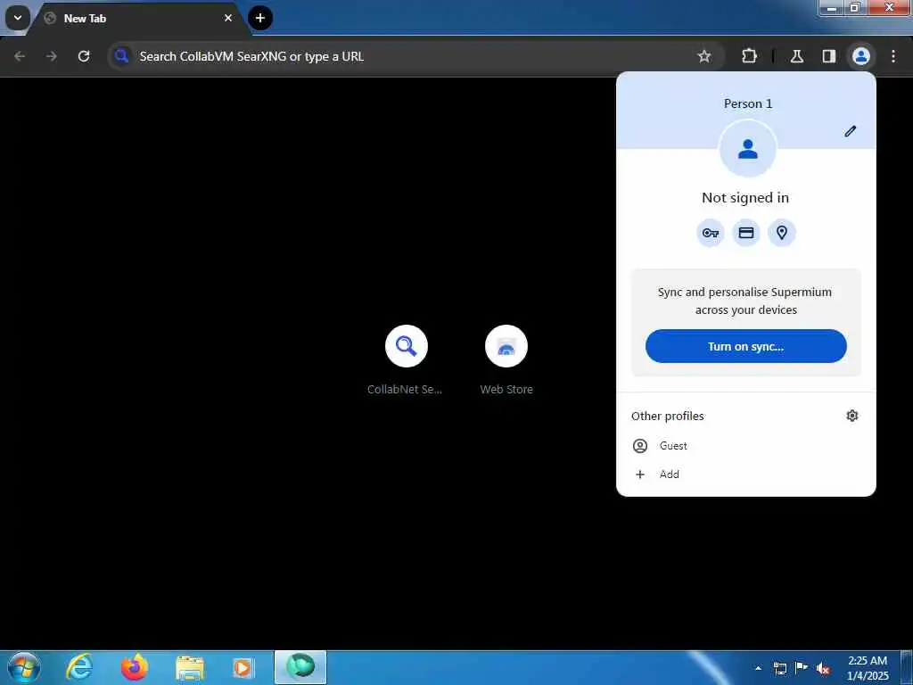The image size is (913, 685).
Task: Open a new tab with plus button
Action: [x=260, y=18]
